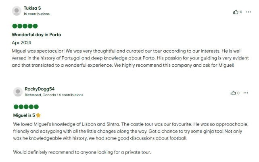Open the RockyDogg54 username profile link

click(x=40, y=89)
